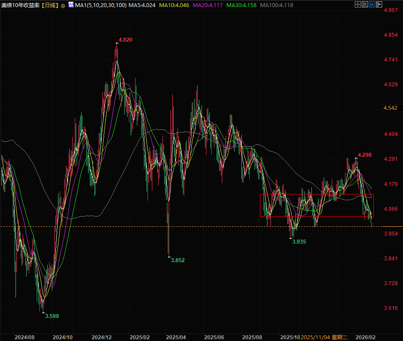Click the 4.820 peak price marker
This screenshot has height=341, width=403.
pos(125,40)
